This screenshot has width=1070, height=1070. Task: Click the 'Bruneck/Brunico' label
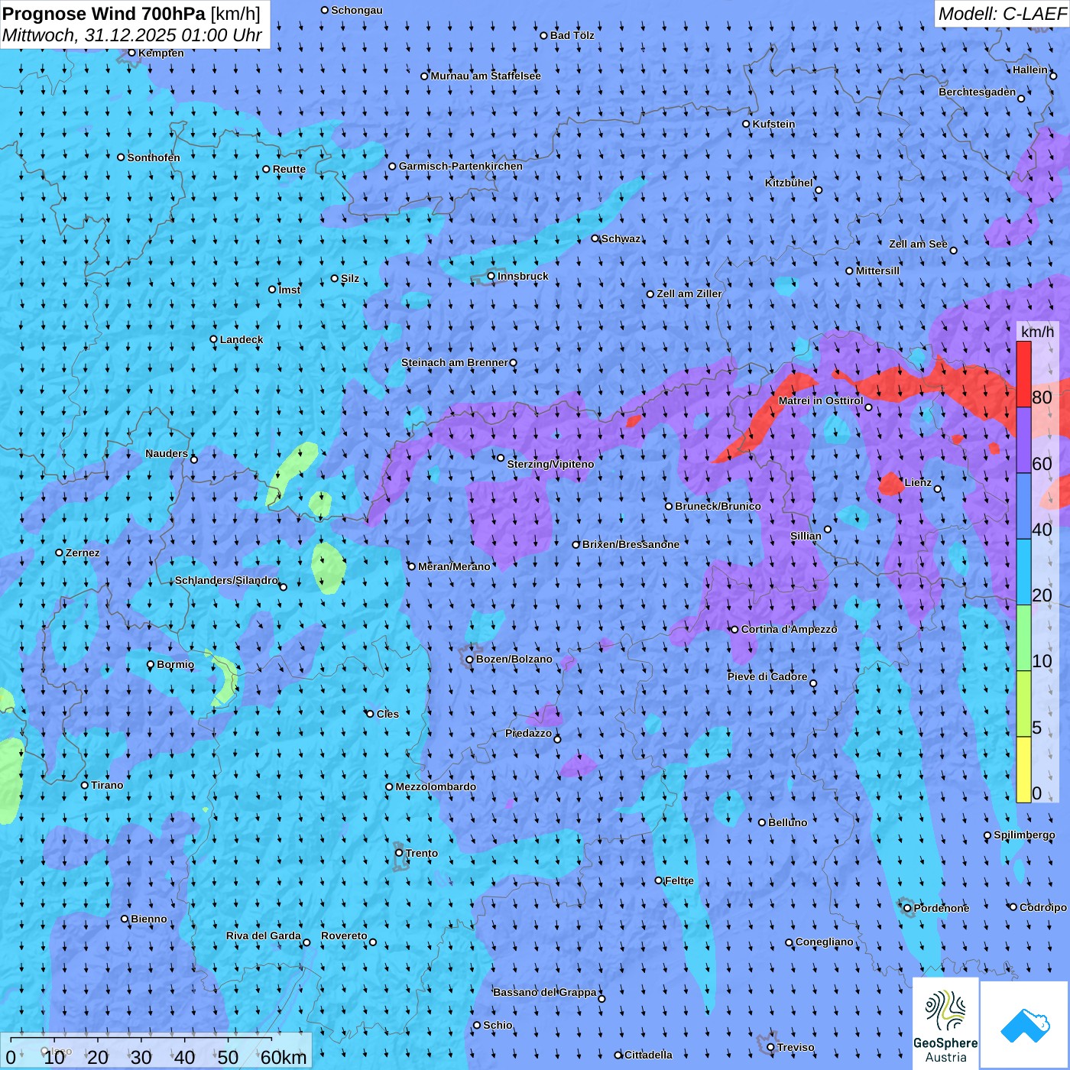[x=718, y=506]
